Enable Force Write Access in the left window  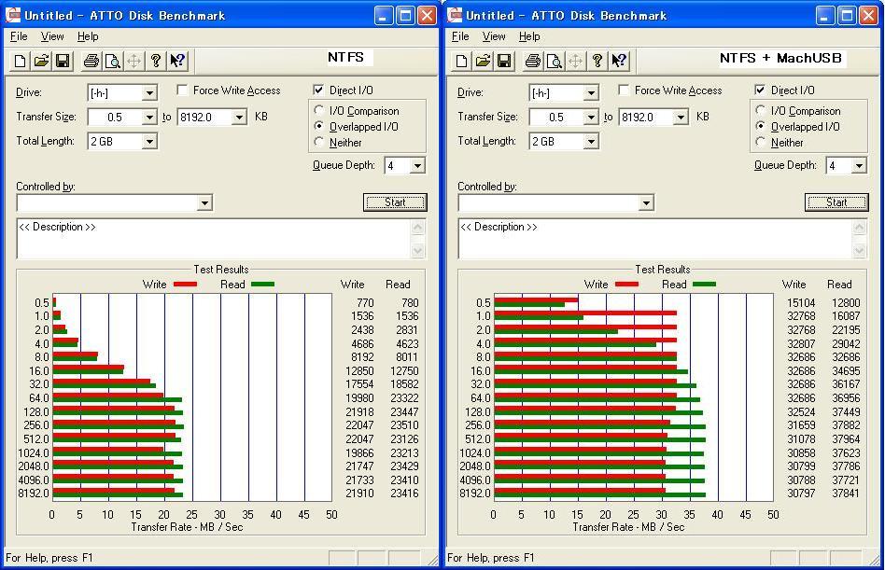(183, 90)
